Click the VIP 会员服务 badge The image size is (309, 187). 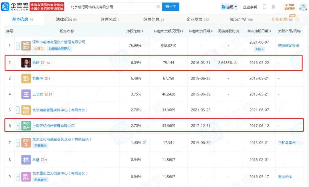[289, 7]
